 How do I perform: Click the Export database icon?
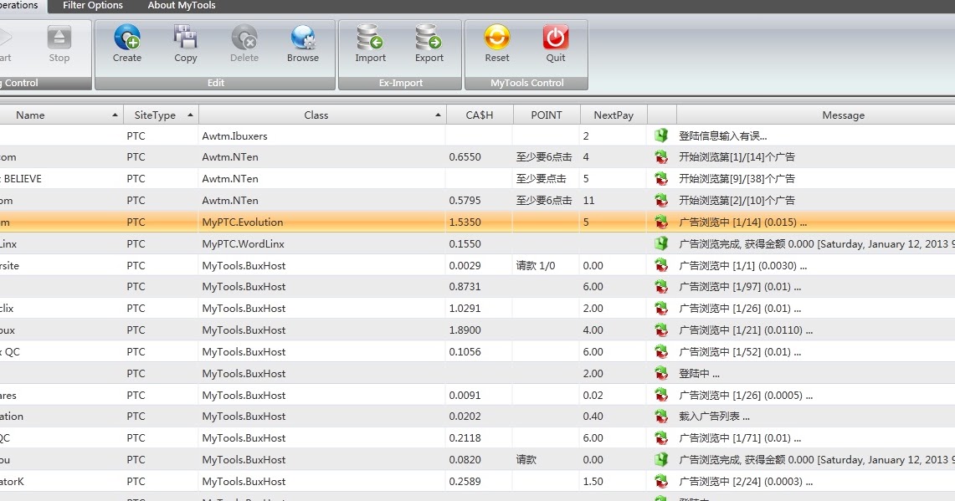pos(429,37)
